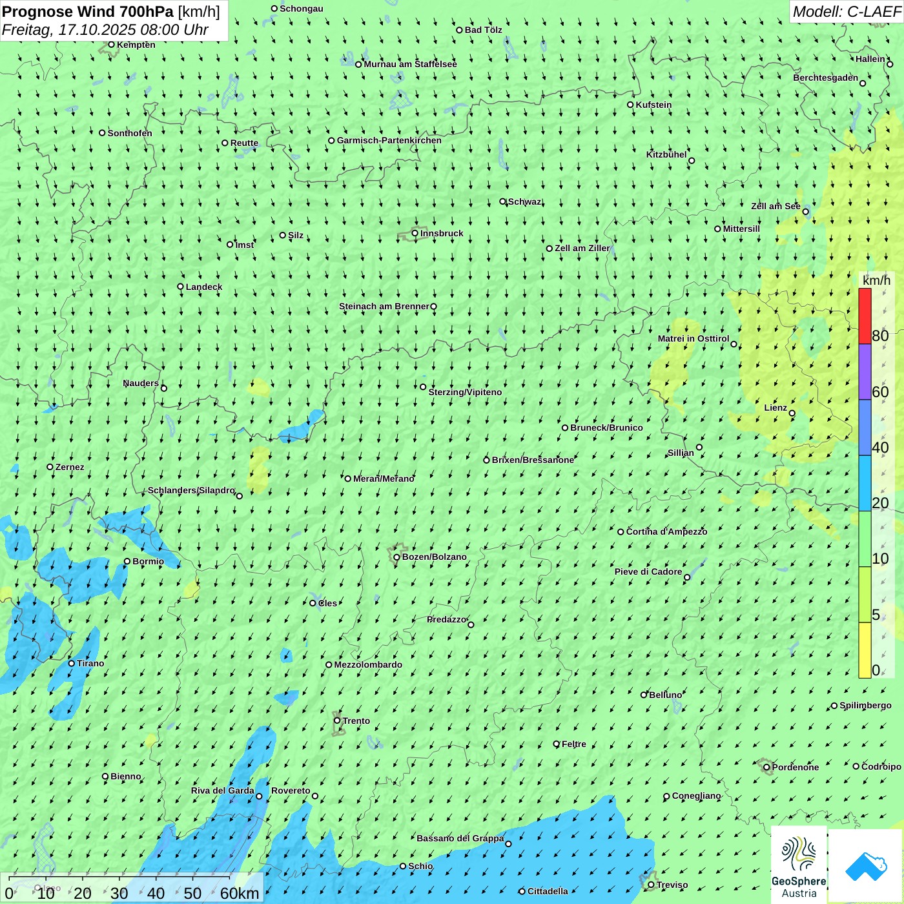Click the Reutte label
This screenshot has height=904, width=904.
pos(244,143)
